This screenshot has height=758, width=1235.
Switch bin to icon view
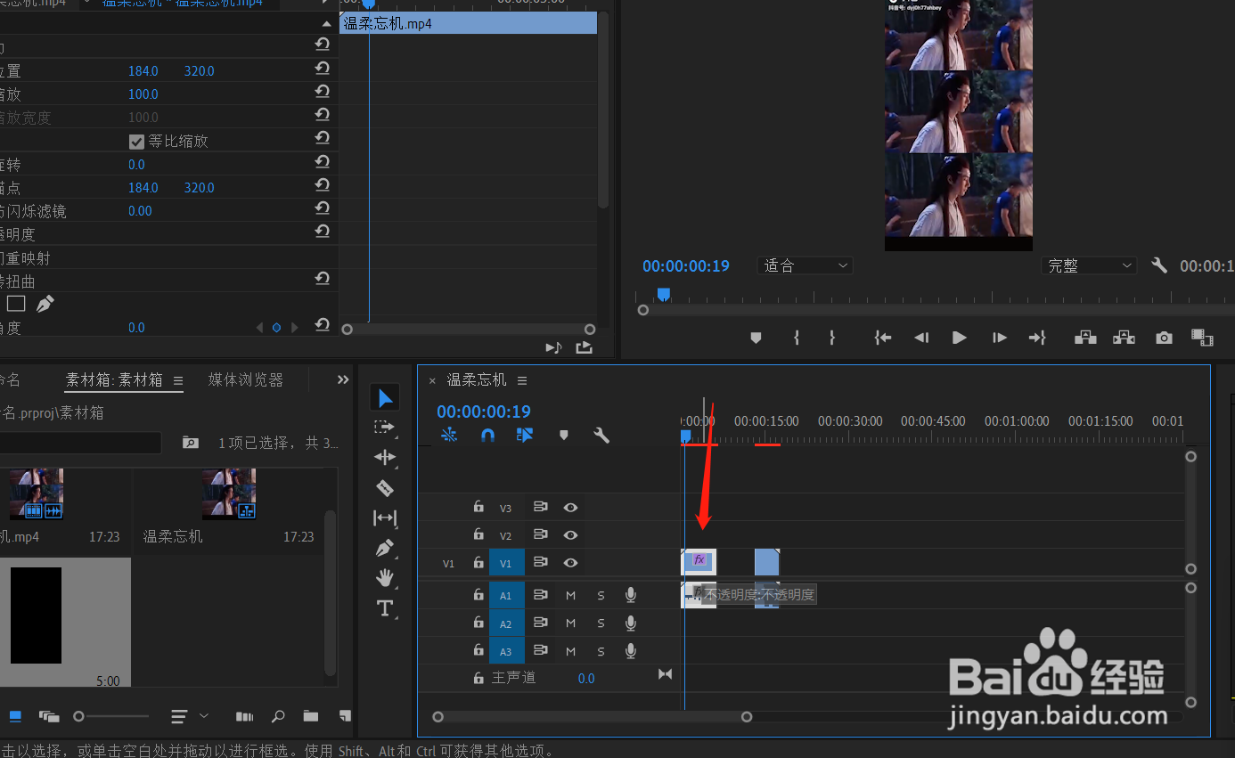coord(15,716)
